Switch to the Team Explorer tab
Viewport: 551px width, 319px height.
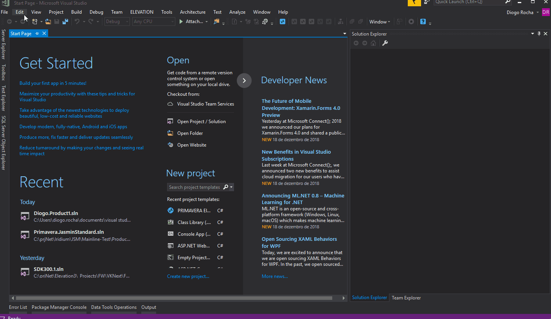pyautogui.click(x=406, y=298)
